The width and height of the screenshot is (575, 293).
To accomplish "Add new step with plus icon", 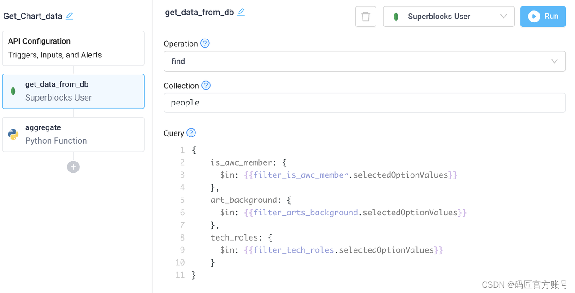I will [x=73, y=167].
